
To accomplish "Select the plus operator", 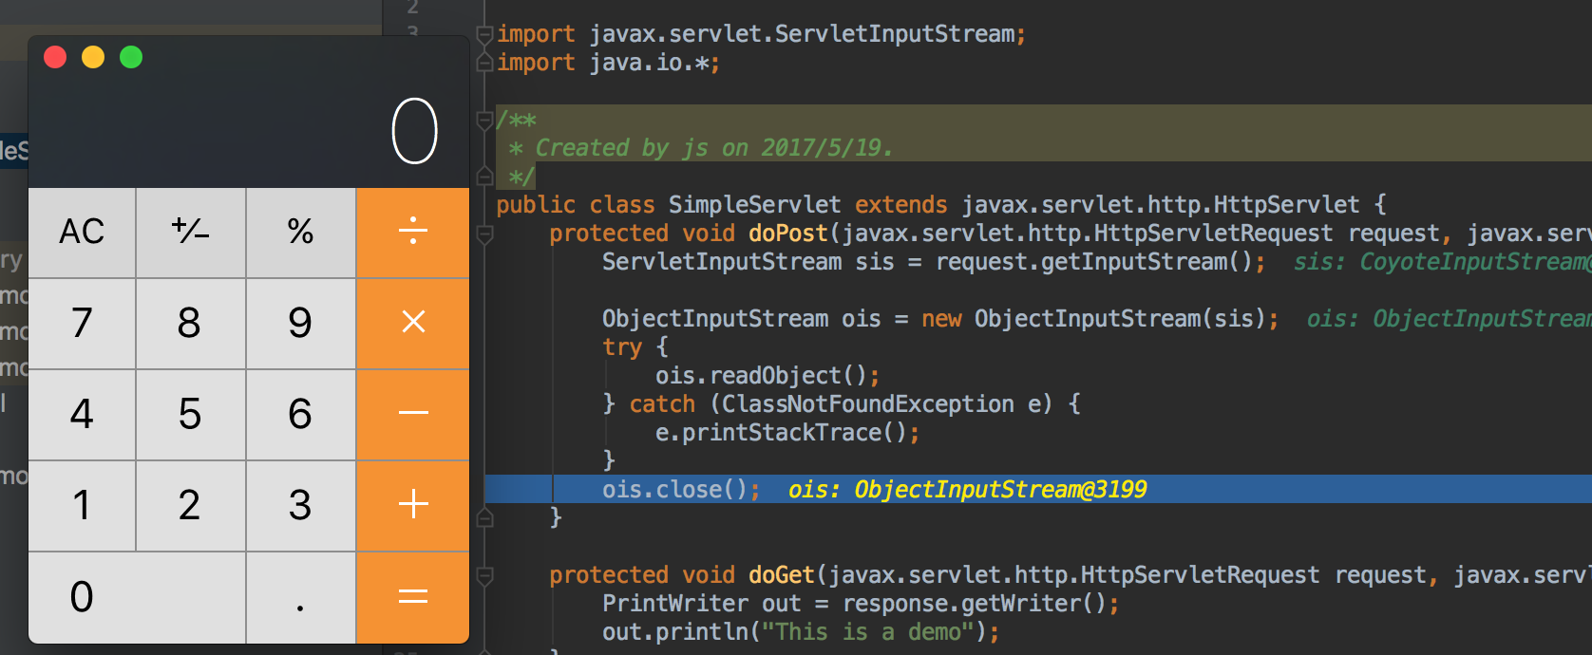I will [x=413, y=505].
